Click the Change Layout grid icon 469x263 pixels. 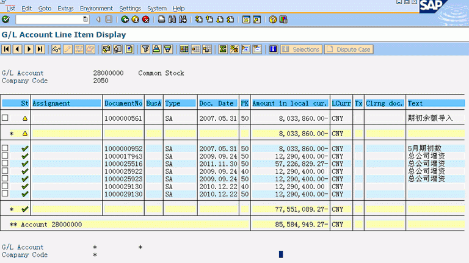tap(184, 49)
